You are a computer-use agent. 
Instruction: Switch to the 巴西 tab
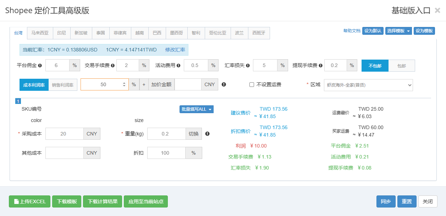pyautogui.click(x=157, y=33)
